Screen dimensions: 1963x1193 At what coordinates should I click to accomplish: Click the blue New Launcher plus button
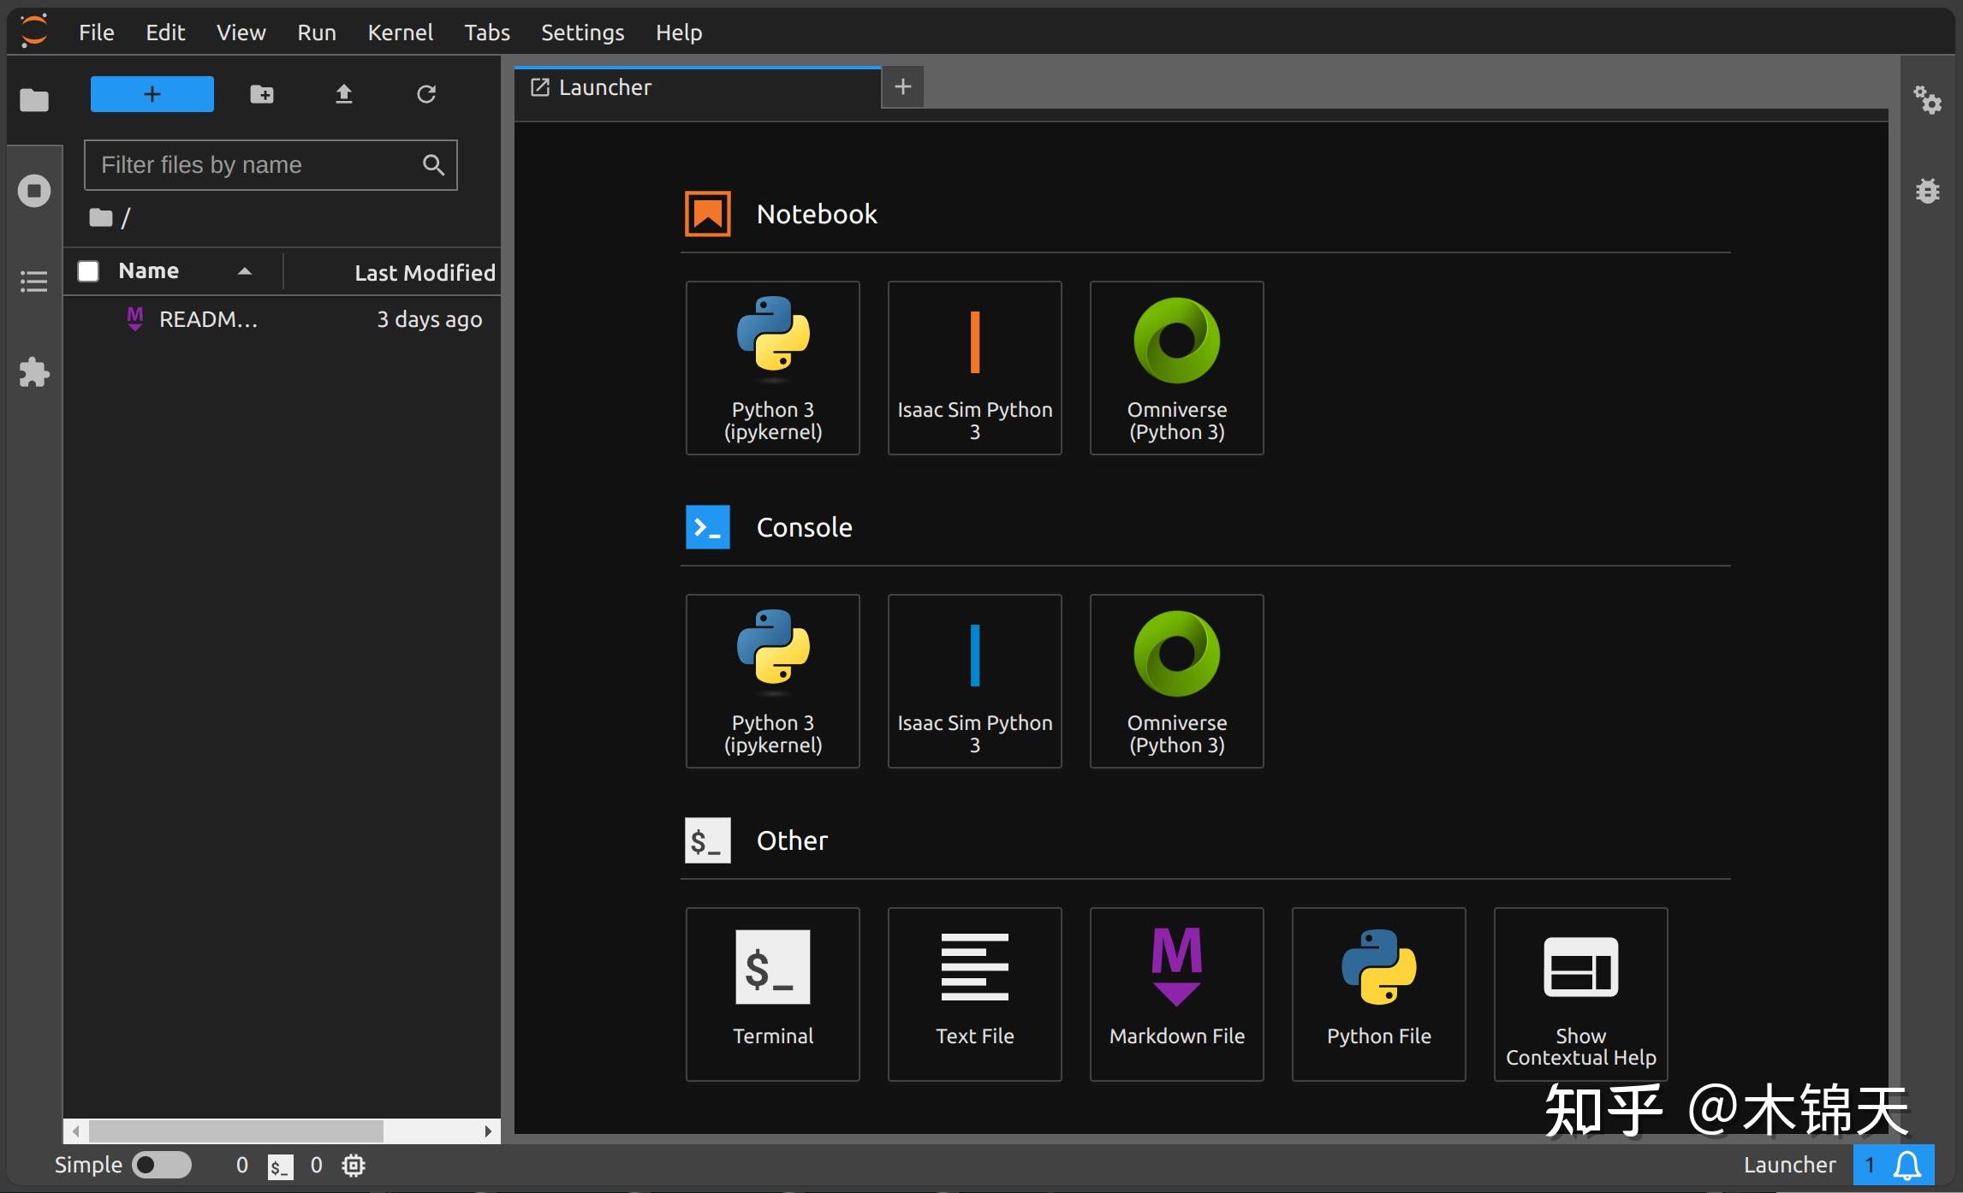[152, 94]
